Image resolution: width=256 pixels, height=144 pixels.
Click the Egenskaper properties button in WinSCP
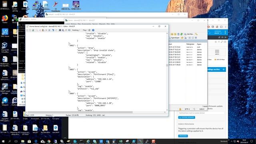point(174,38)
